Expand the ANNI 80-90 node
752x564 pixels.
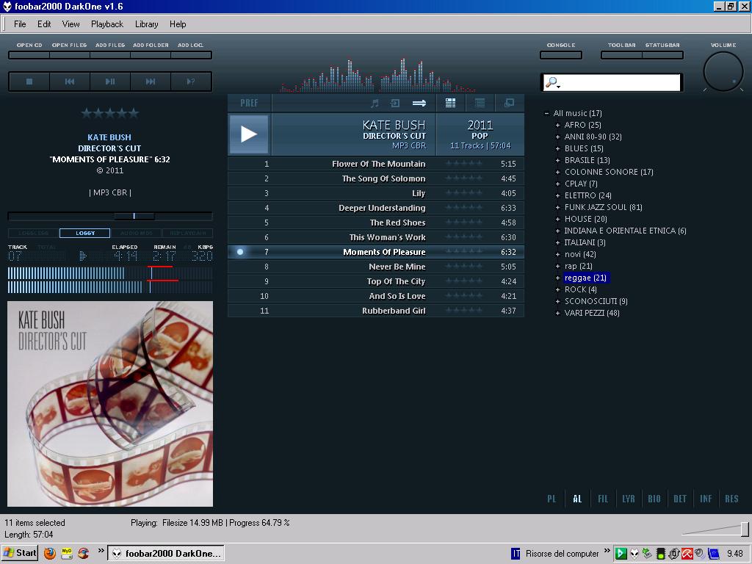point(558,137)
